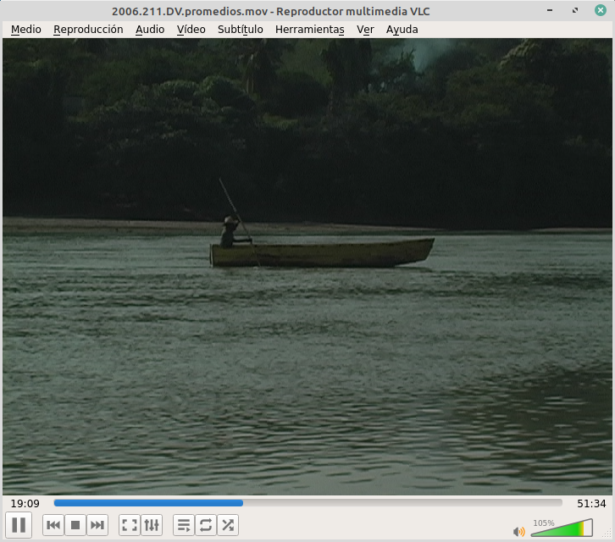Viewport: 615px width, 542px height.
Task: Toggle total time 51:34 to remaining time
Action: [591, 503]
